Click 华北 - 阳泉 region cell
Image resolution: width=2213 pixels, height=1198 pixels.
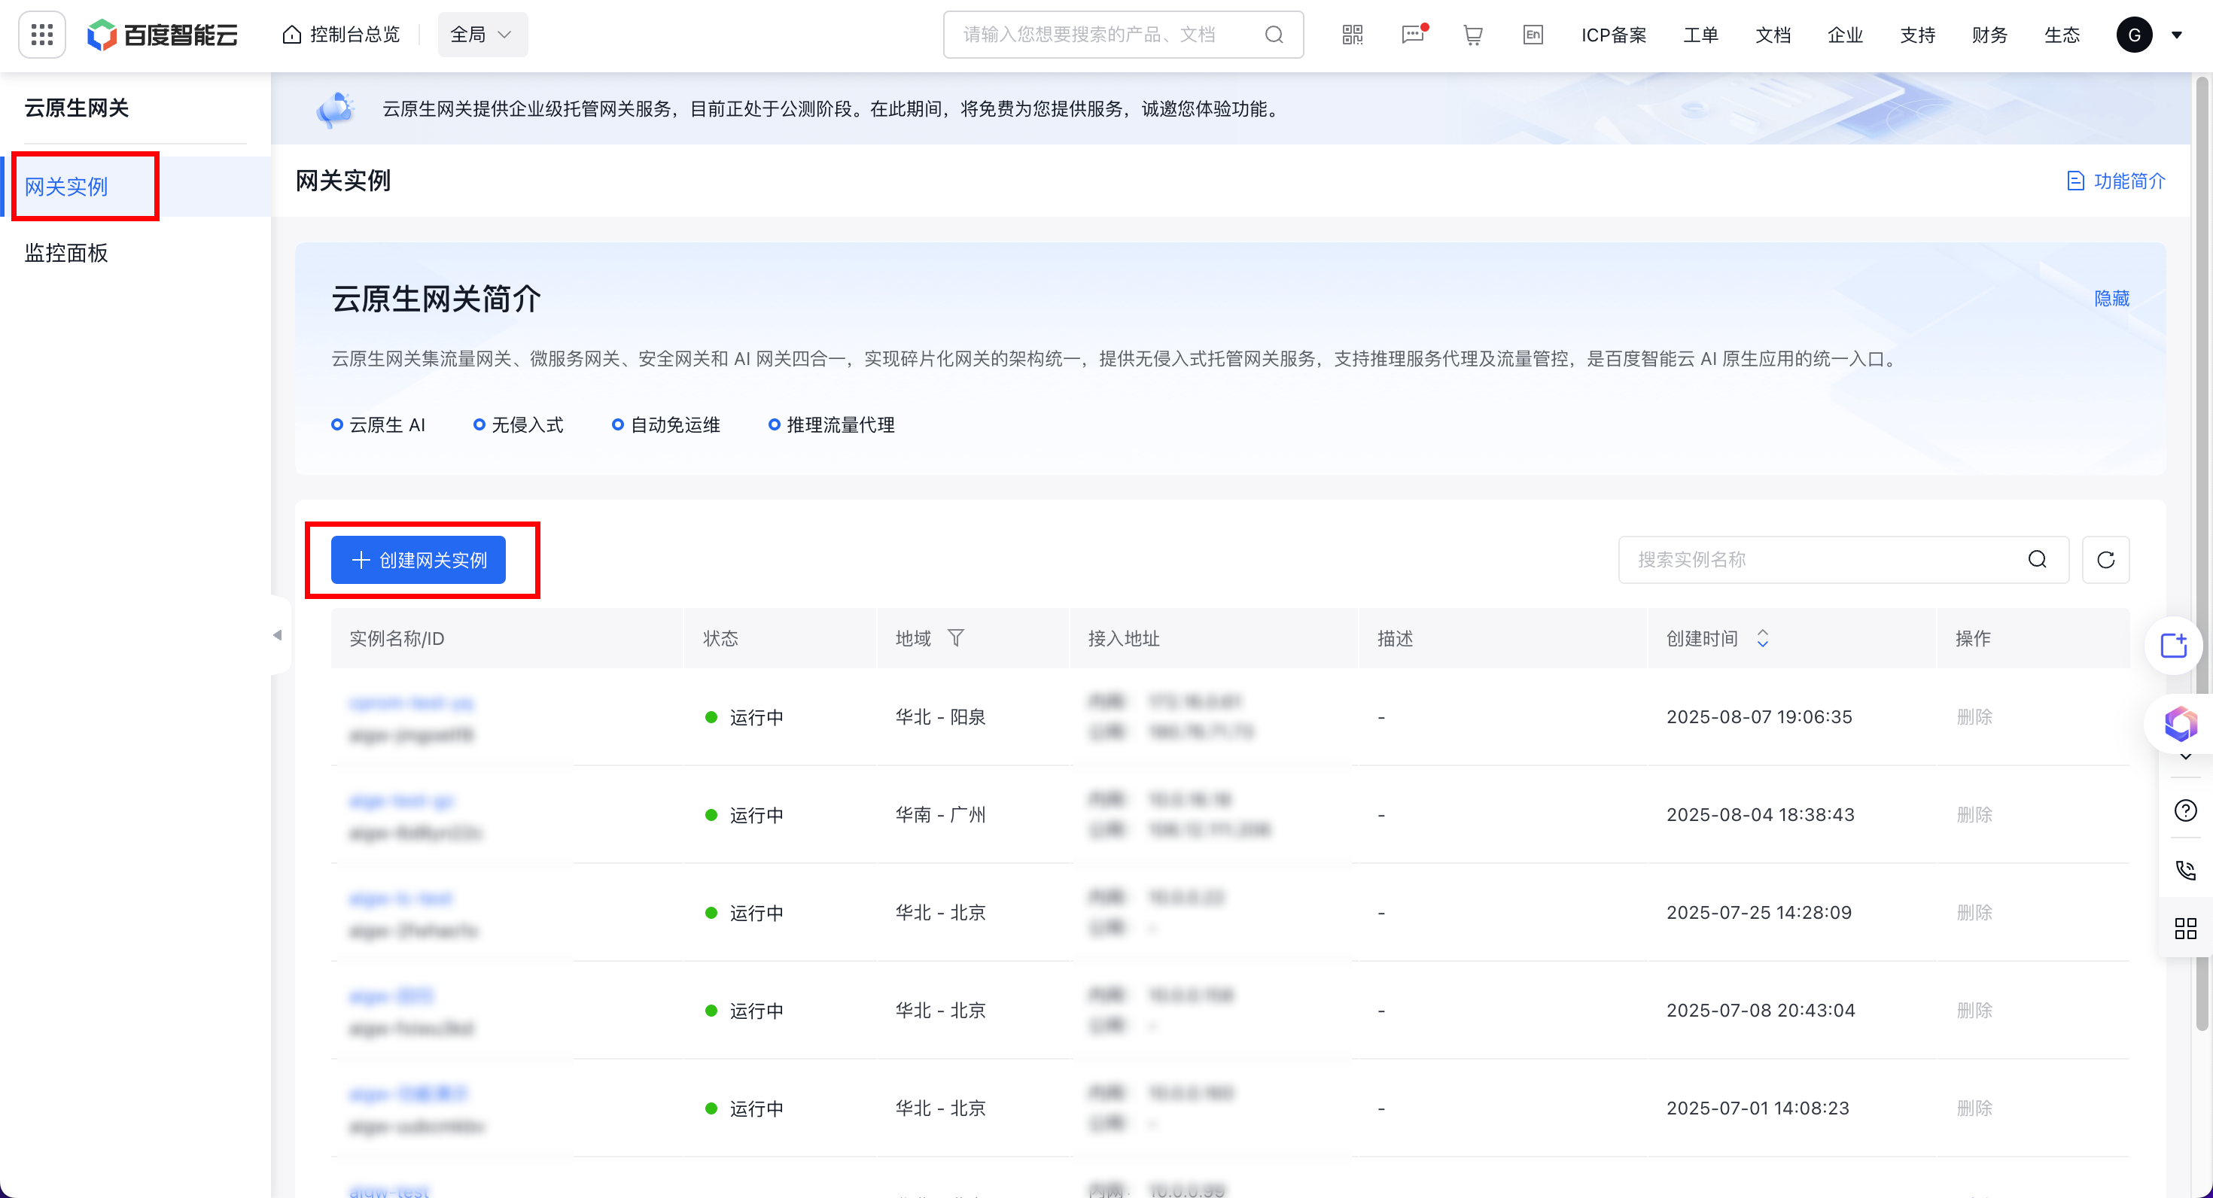pos(940,716)
